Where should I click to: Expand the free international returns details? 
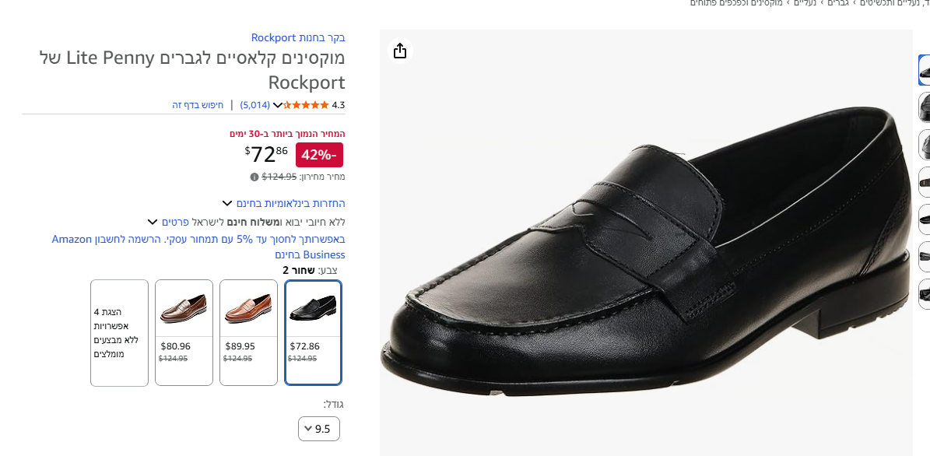click(227, 204)
